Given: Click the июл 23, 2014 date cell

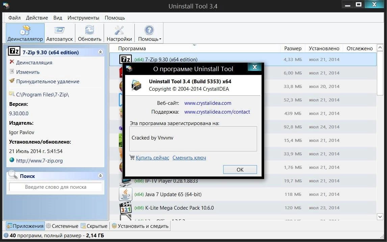Looking at the screenshot, I should pos(324,208).
